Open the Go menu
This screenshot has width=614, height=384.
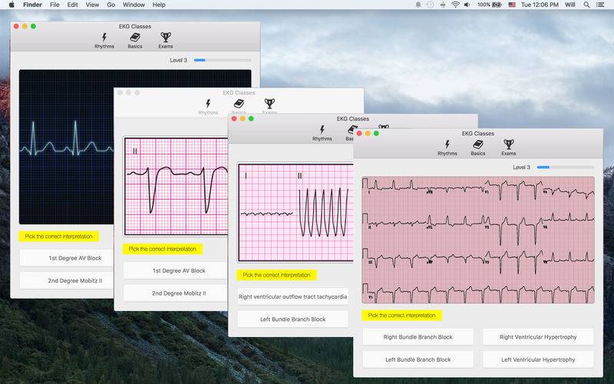(x=111, y=5)
